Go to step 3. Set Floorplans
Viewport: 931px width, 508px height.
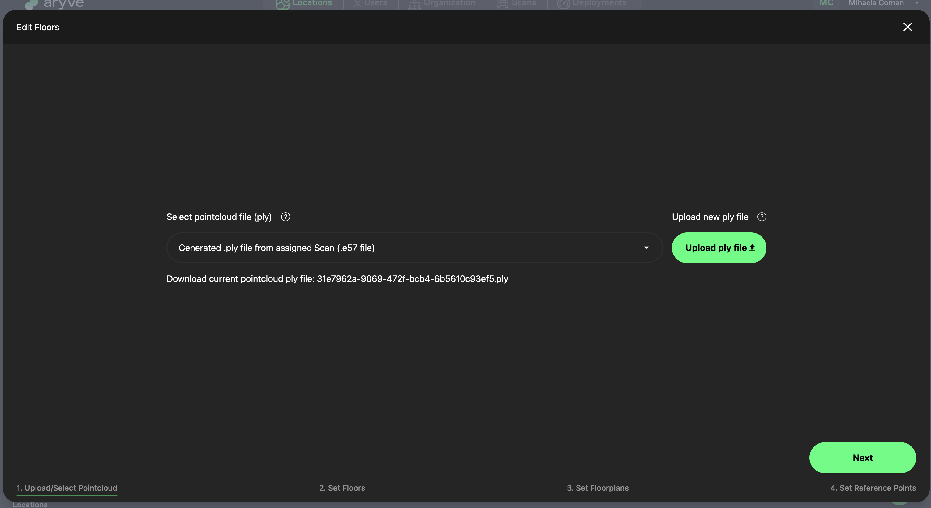597,488
